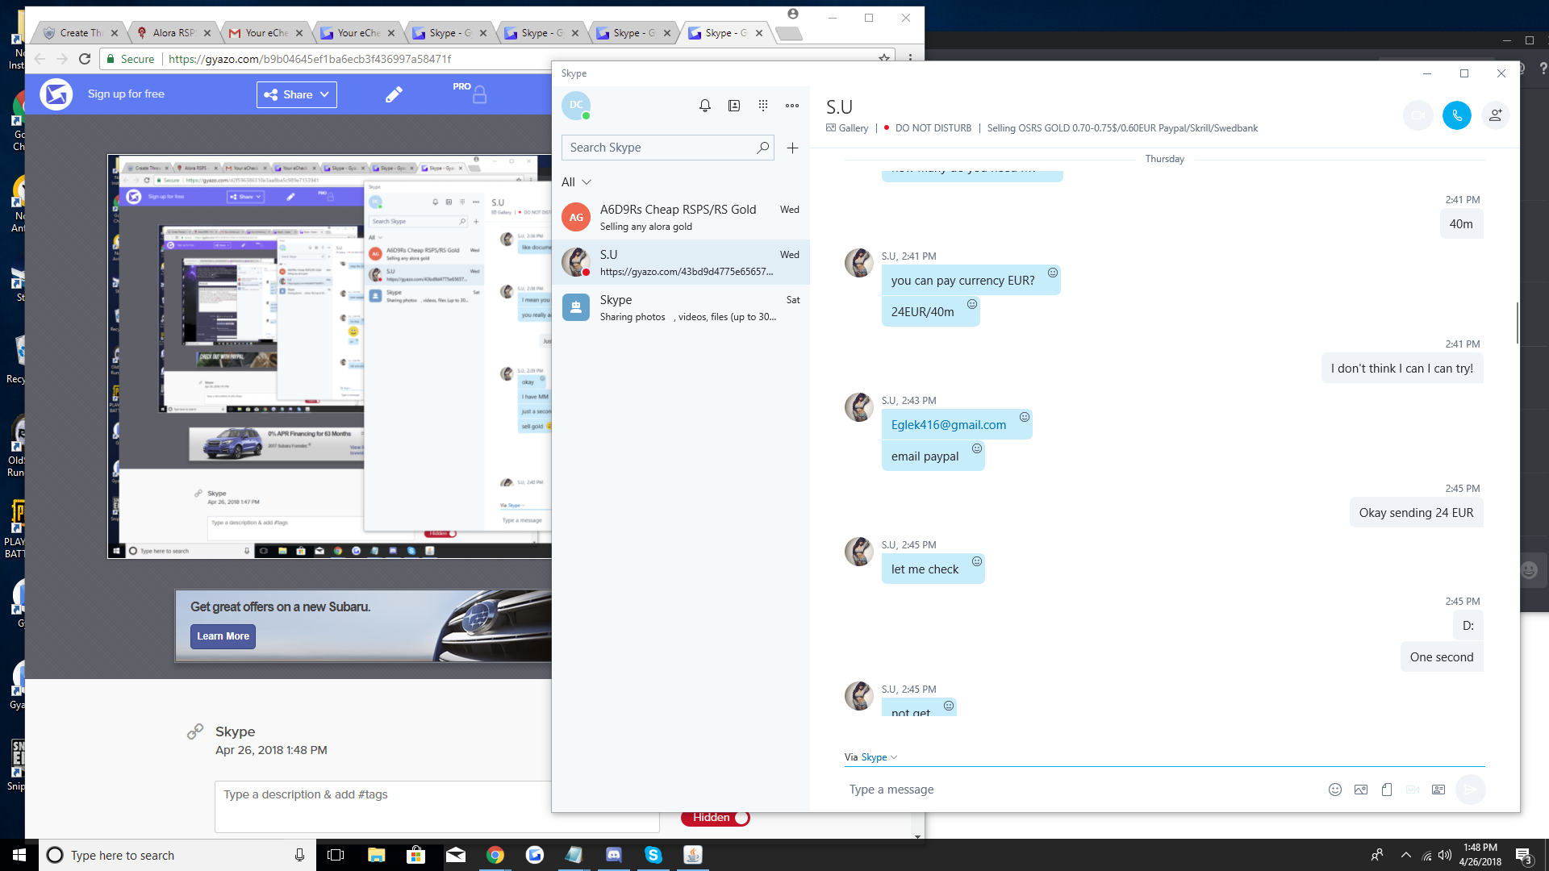Click the plus new chat icon

792,148
